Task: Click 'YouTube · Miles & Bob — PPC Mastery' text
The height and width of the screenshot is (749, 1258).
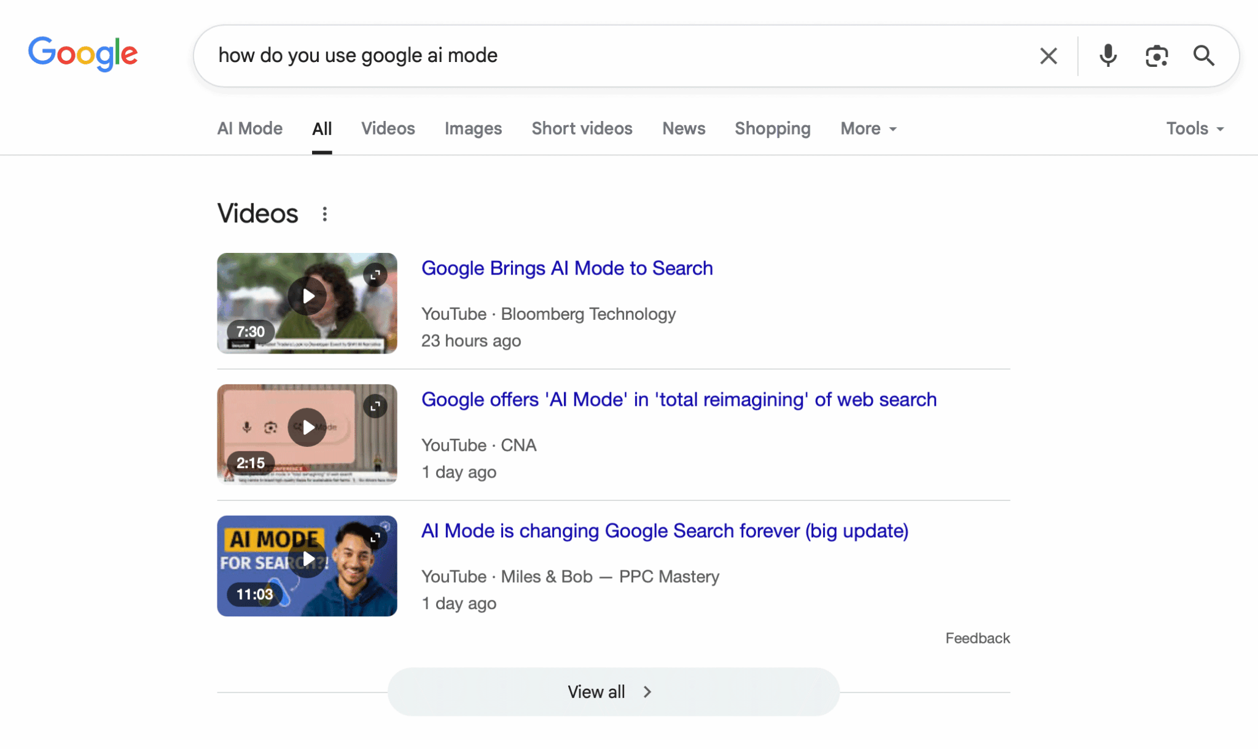Action: (x=570, y=577)
